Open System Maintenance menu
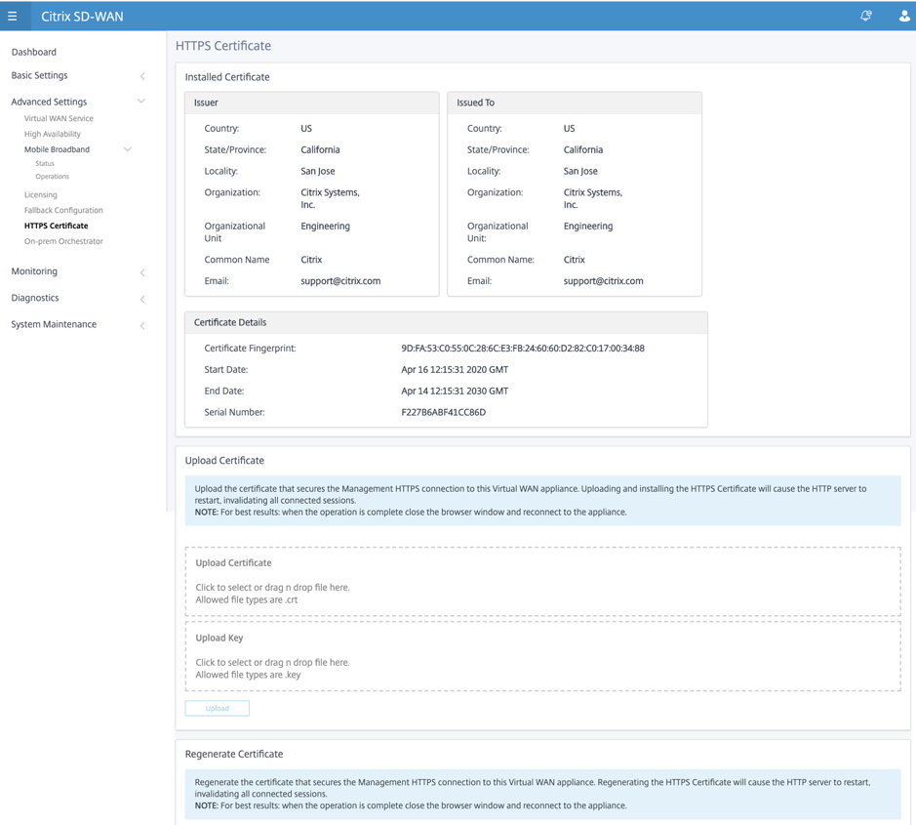The height and width of the screenshot is (825, 916). click(54, 324)
